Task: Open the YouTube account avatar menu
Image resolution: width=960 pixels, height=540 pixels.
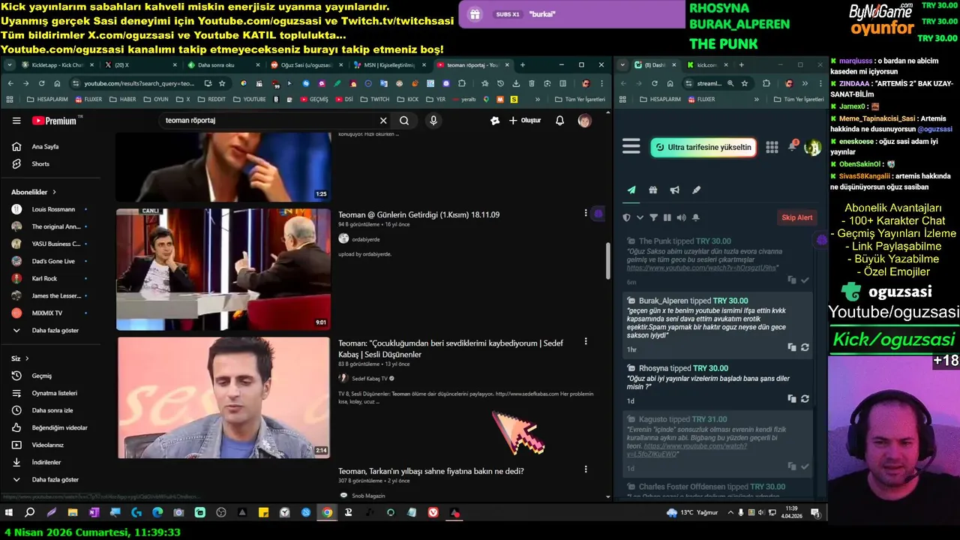Action: tap(584, 121)
